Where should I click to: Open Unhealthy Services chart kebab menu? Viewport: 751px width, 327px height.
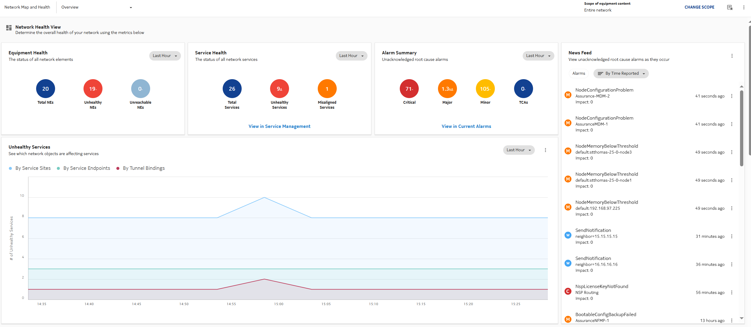click(545, 150)
